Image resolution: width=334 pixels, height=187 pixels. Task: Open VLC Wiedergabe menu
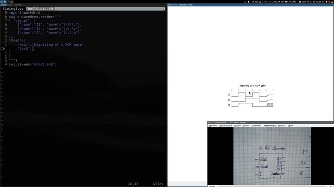tap(225, 126)
